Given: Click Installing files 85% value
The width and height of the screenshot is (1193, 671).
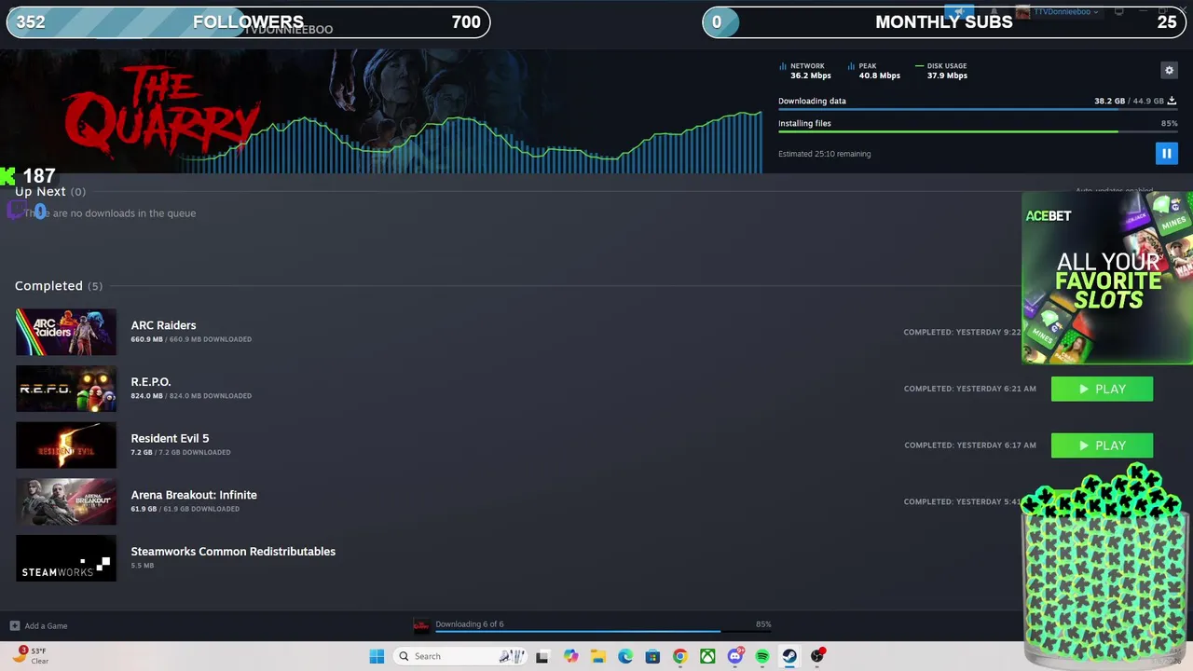Looking at the screenshot, I should click(1169, 123).
